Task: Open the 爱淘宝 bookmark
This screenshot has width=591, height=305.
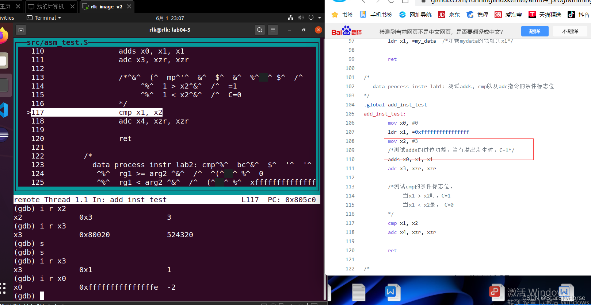Action: 508,15
